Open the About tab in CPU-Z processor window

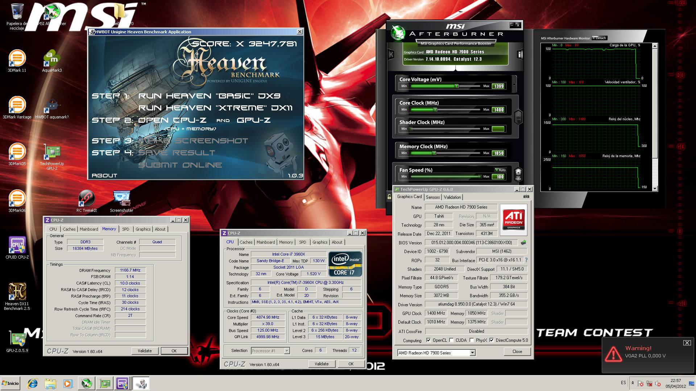[337, 242]
